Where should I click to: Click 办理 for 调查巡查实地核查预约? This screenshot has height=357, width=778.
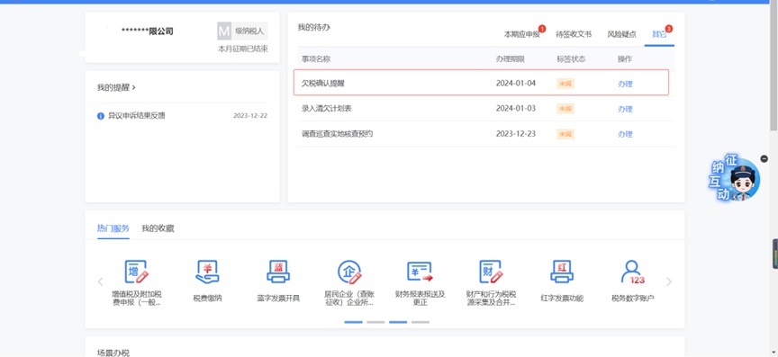point(625,134)
